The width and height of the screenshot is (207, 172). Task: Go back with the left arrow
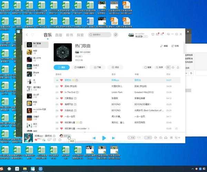click(x=27, y=35)
